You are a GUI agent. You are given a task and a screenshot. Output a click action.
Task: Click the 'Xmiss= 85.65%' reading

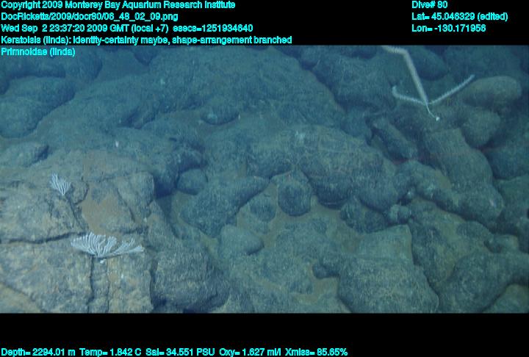(x=316, y=353)
